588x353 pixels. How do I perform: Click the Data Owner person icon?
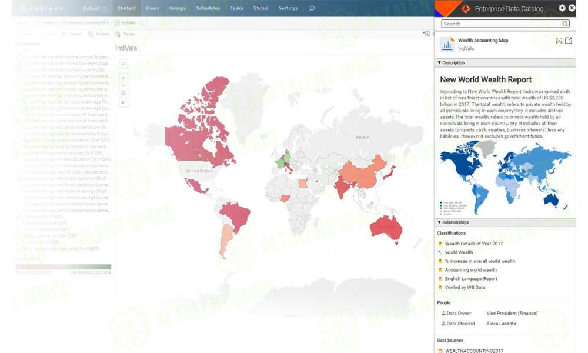443,313
